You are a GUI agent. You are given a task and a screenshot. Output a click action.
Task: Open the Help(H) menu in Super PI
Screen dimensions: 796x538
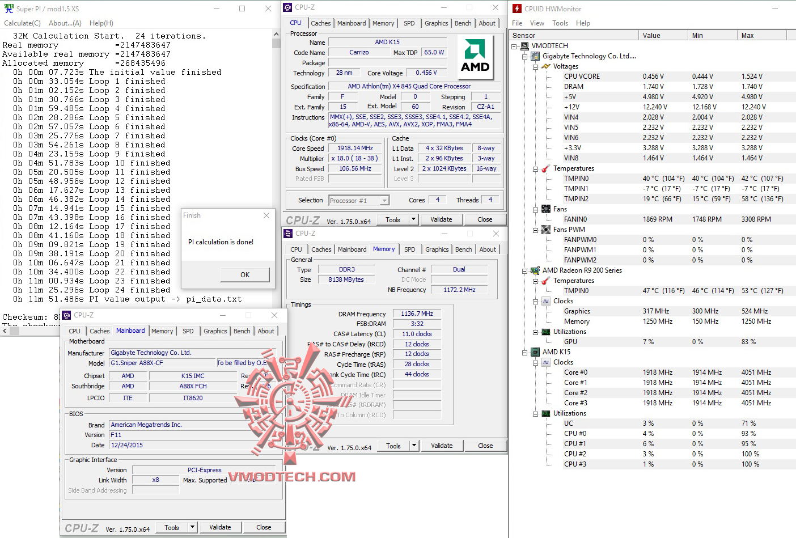point(101,23)
